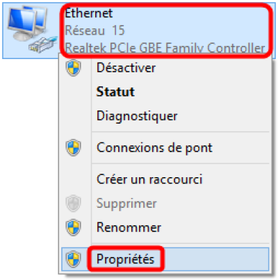This screenshot has width=278, height=280.
Task: Click the greyed shield icon beside Supprimer
Action: coord(73,204)
